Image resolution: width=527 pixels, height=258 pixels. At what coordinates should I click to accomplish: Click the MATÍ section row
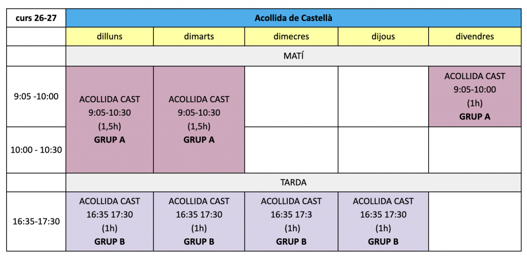(x=293, y=56)
